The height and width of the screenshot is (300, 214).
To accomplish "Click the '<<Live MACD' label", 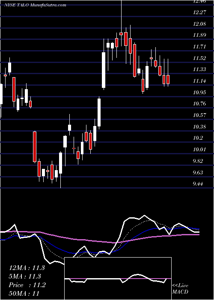I will coord(180,289).
